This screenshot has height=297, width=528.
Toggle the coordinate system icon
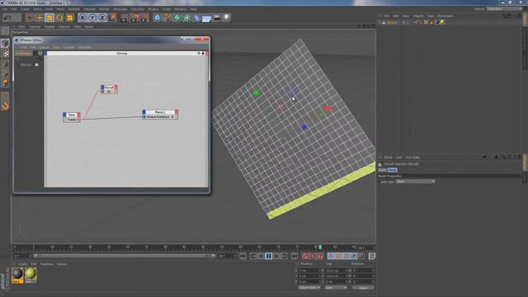click(x=112, y=17)
